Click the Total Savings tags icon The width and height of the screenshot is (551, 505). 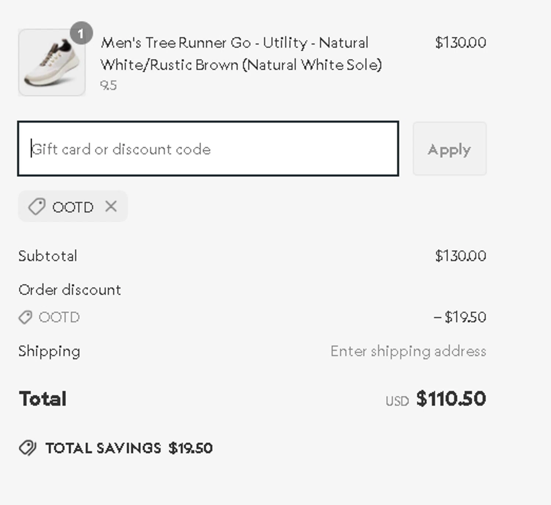[28, 448]
